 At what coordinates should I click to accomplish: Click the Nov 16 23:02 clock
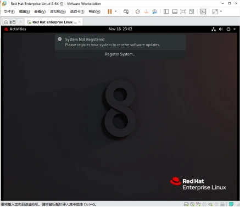click(120, 29)
